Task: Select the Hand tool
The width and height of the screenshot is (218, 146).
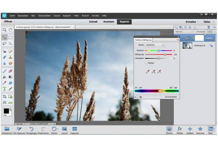Action: 11,30
